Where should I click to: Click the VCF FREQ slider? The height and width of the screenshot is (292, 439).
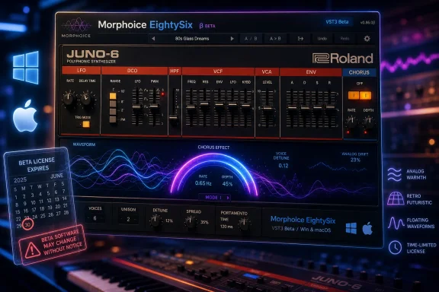pyautogui.click(x=191, y=107)
